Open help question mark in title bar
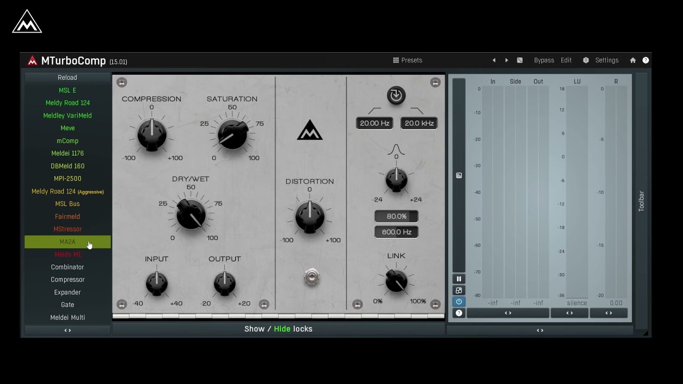This screenshot has width=683, height=384. pos(646,60)
